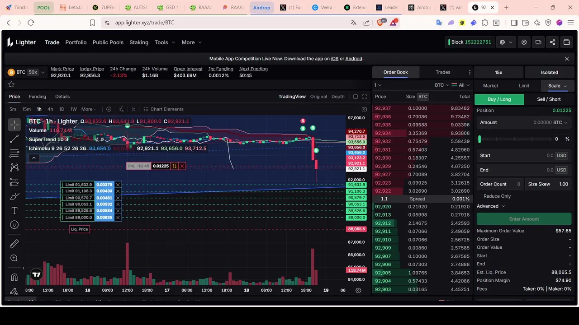Screen dimensions: 579x325
Task: Select the Limit order tab
Action: tap(524, 86)
